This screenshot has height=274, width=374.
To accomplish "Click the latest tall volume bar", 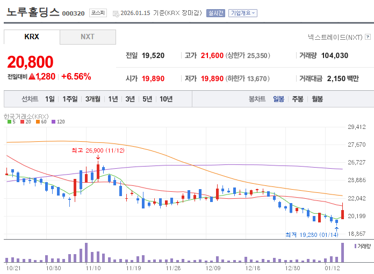I will 342,253.
